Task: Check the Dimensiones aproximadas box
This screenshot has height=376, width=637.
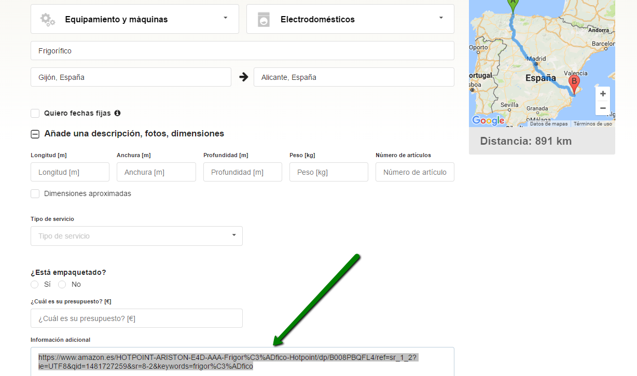Action: 35,193
